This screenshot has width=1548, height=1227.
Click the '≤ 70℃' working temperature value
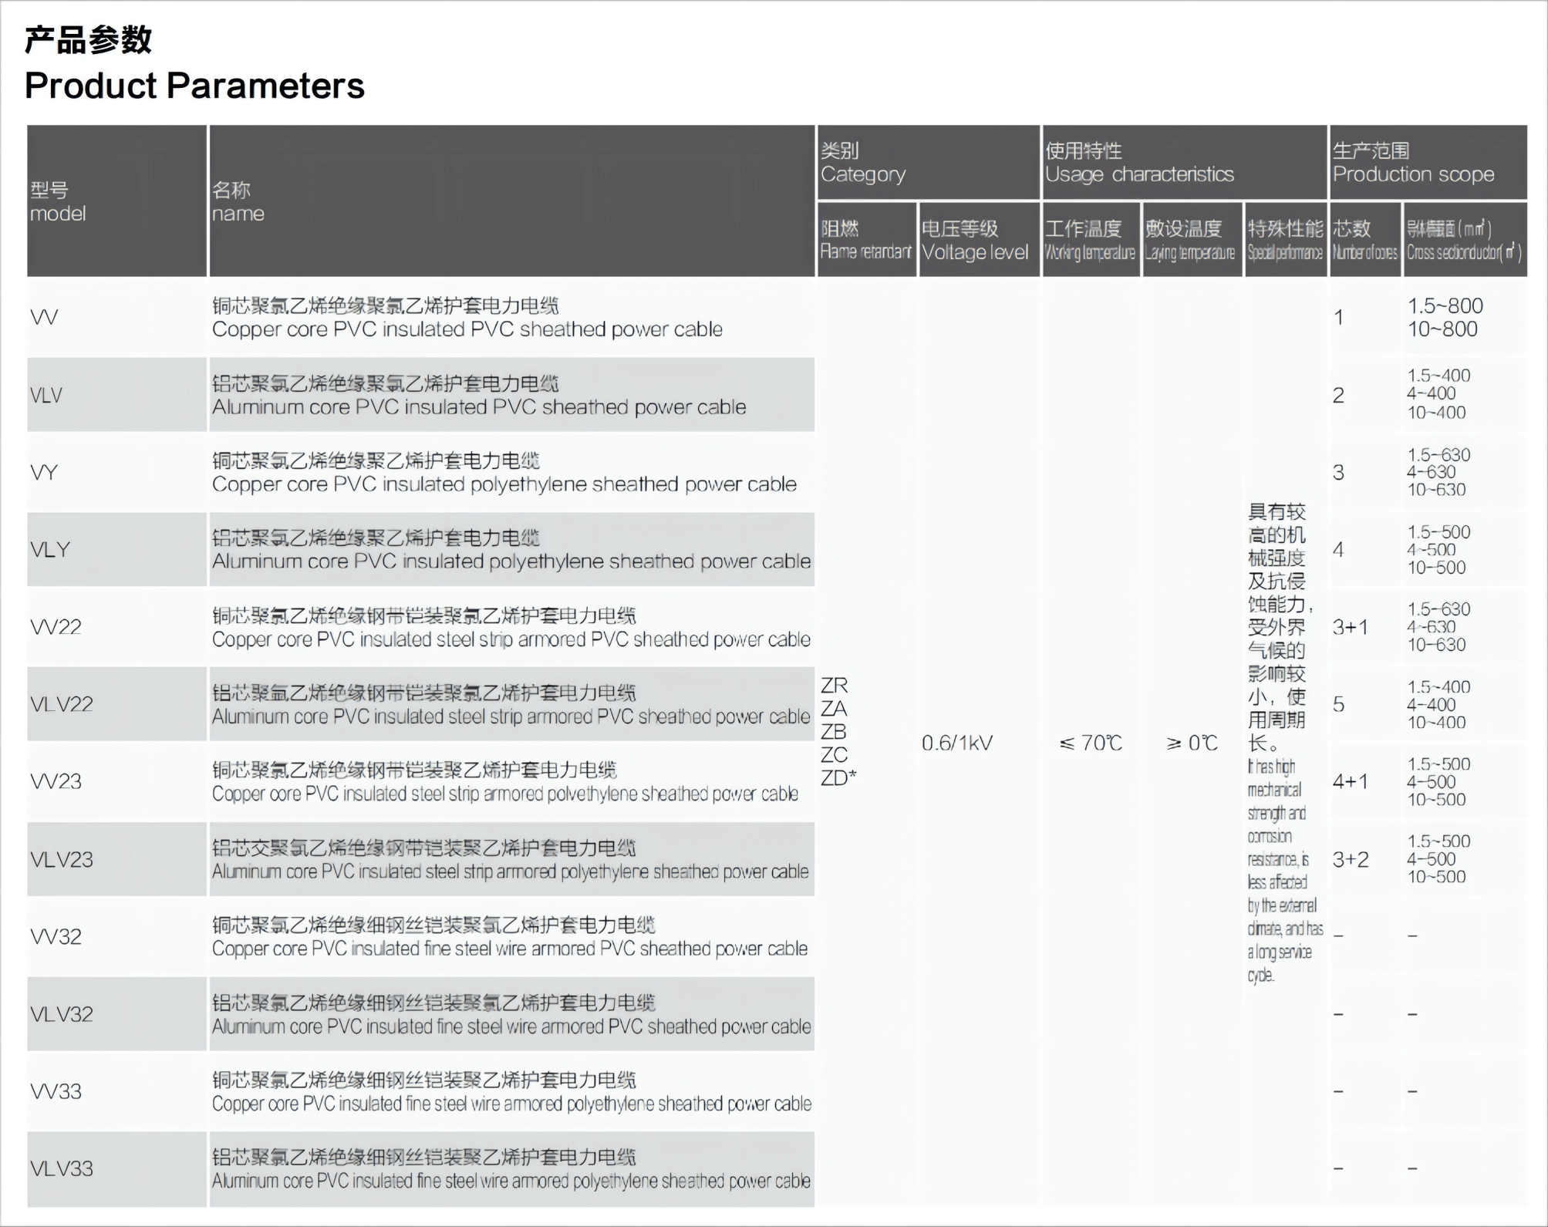1091,743
